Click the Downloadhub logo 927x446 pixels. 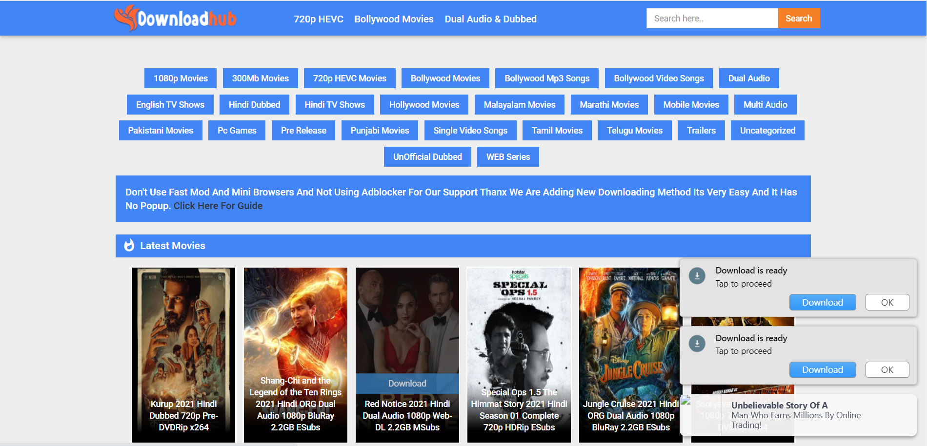point(174,18)
